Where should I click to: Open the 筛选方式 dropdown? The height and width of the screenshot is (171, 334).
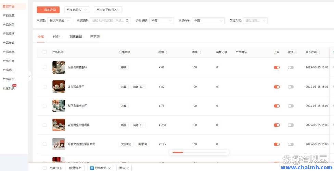255,21
